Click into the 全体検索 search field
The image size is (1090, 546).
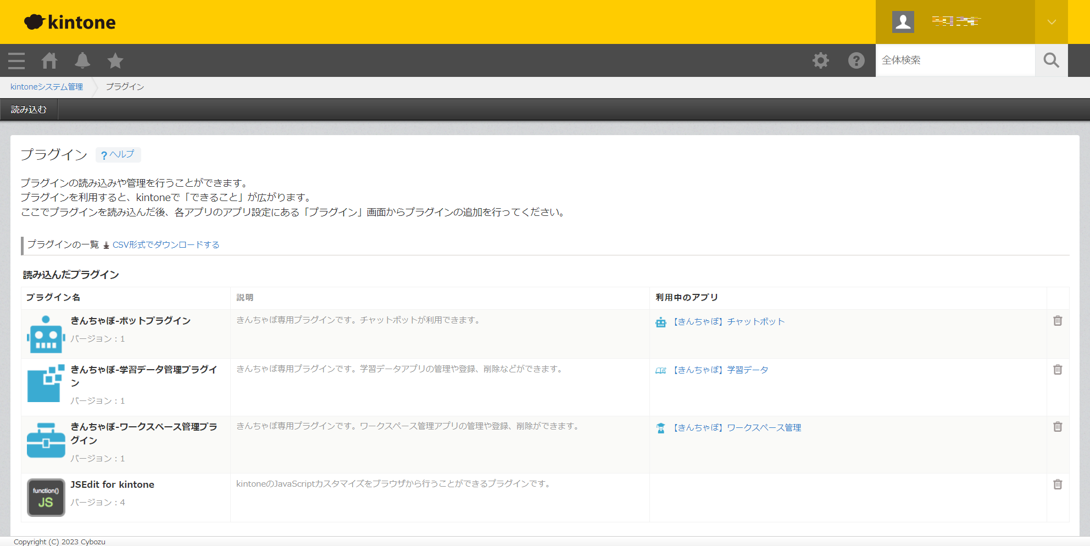tap(955, 60)
